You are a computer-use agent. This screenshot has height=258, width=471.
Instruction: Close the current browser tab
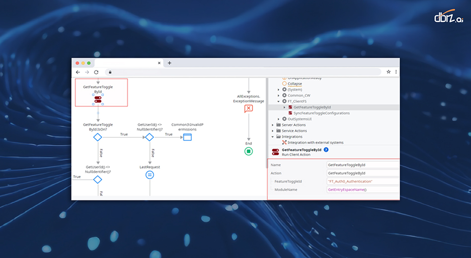159,63
